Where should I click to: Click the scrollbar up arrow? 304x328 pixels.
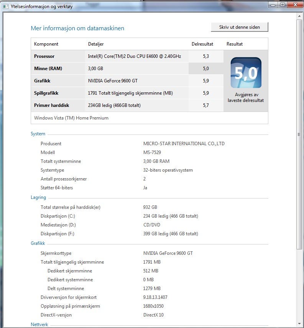point(299,16)
